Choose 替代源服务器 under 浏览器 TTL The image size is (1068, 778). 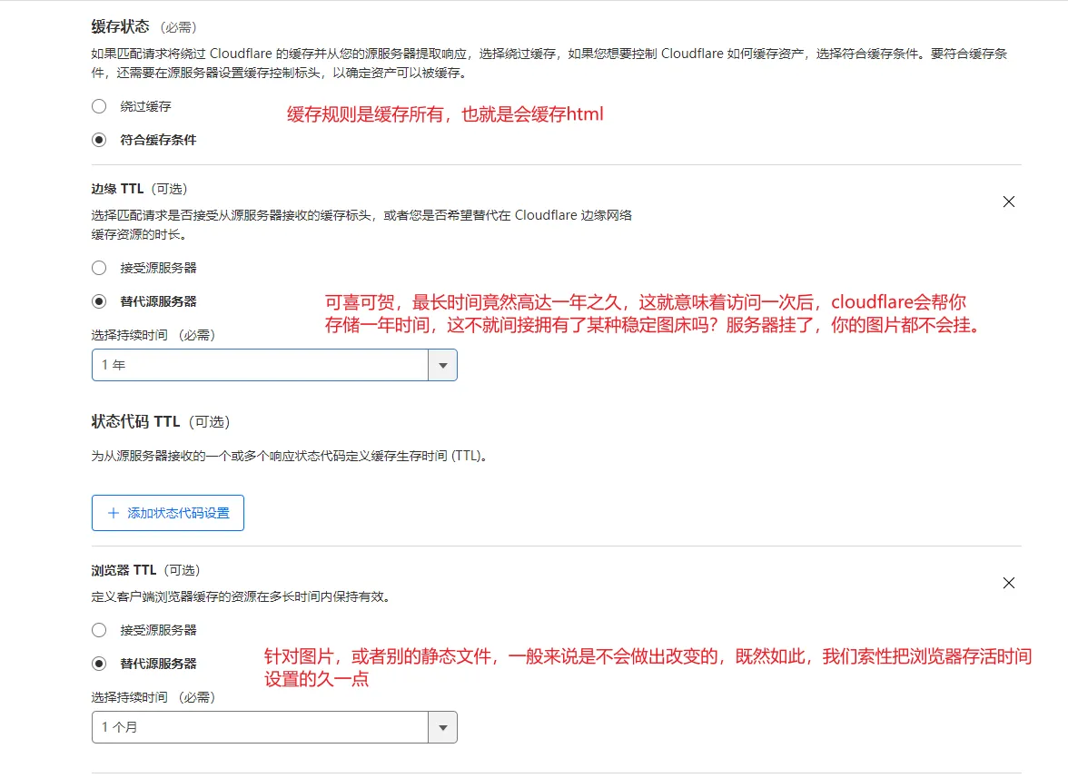[x=100, y=663]
